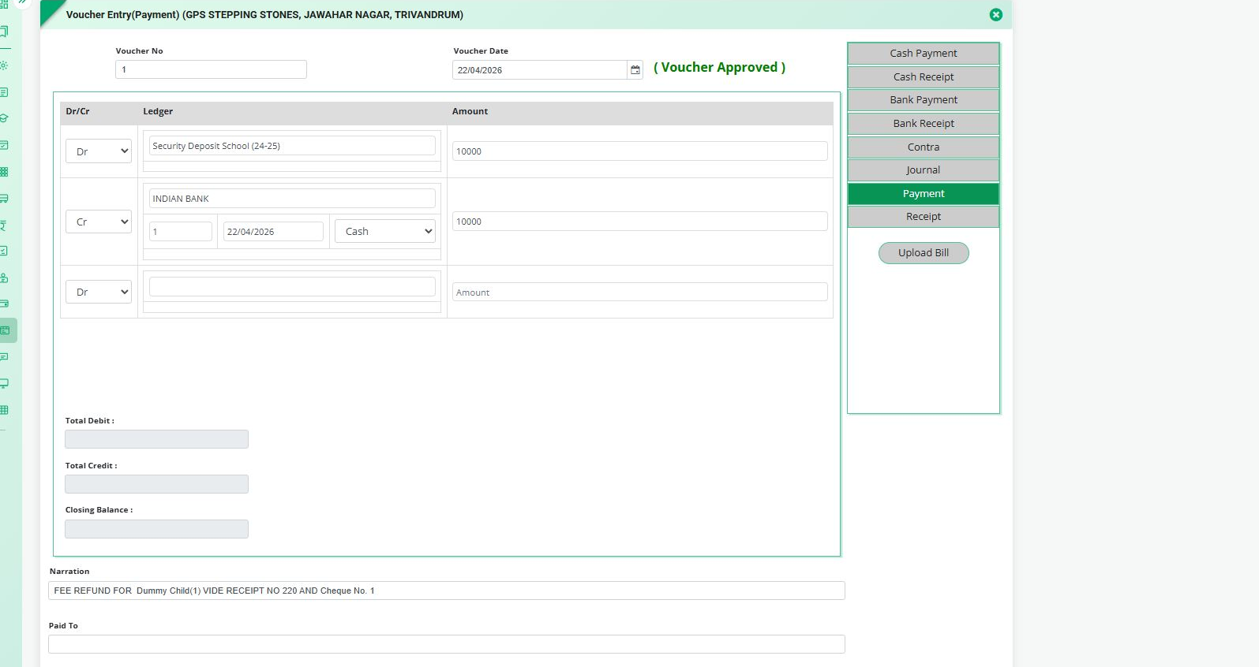
Task: Click the empty ledger field in third row
Action: [x=292, y=287]
